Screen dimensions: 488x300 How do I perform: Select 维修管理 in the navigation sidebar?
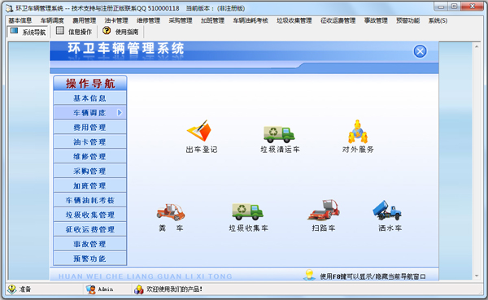(89, 157)
